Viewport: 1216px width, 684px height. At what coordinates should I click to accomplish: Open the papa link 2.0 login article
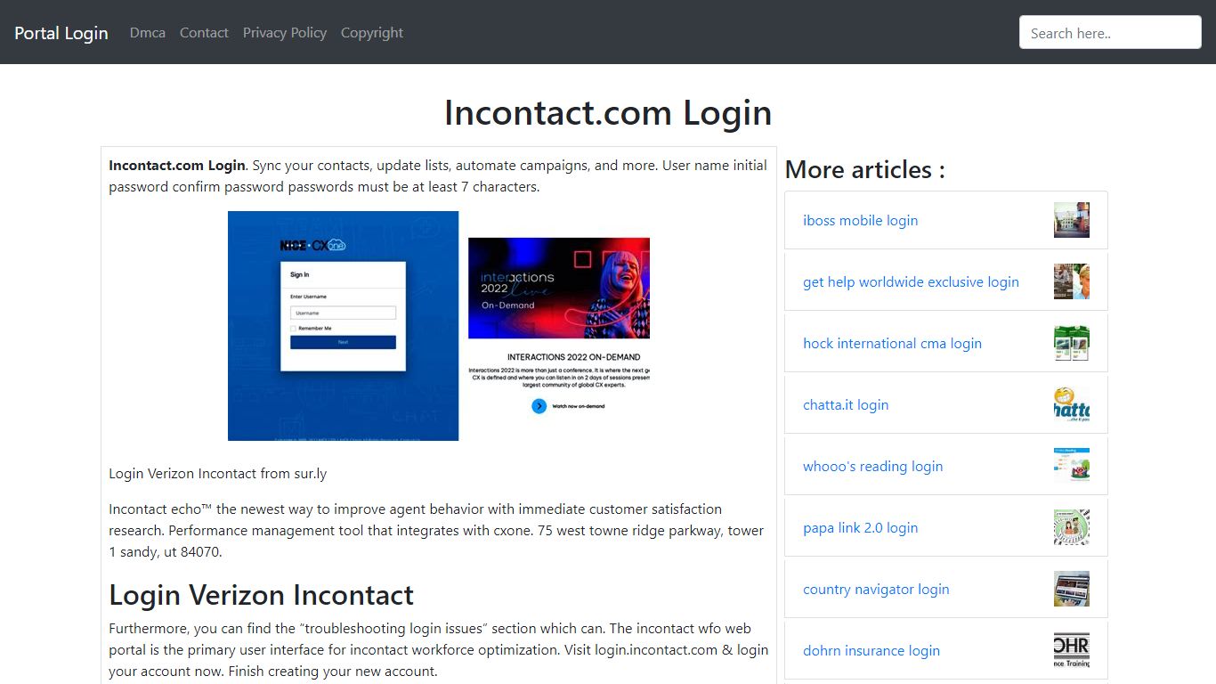coord(860,528)
